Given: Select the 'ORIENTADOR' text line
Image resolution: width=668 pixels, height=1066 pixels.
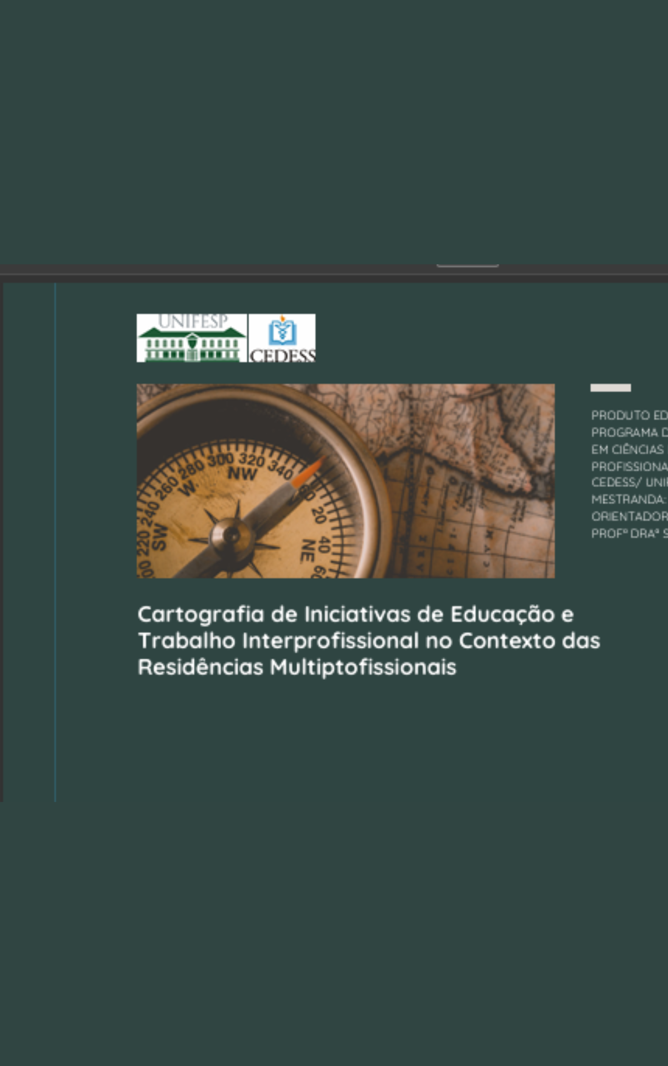Looking at the screenshot, I should tap(629, 516).
